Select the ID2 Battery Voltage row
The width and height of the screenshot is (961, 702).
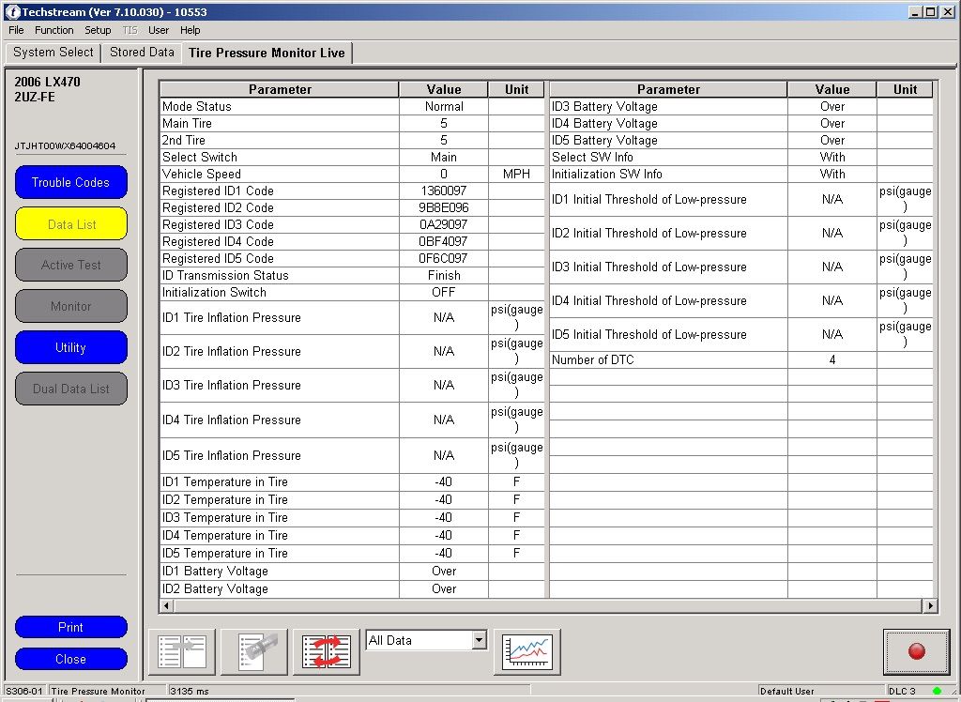click(353, 588)
